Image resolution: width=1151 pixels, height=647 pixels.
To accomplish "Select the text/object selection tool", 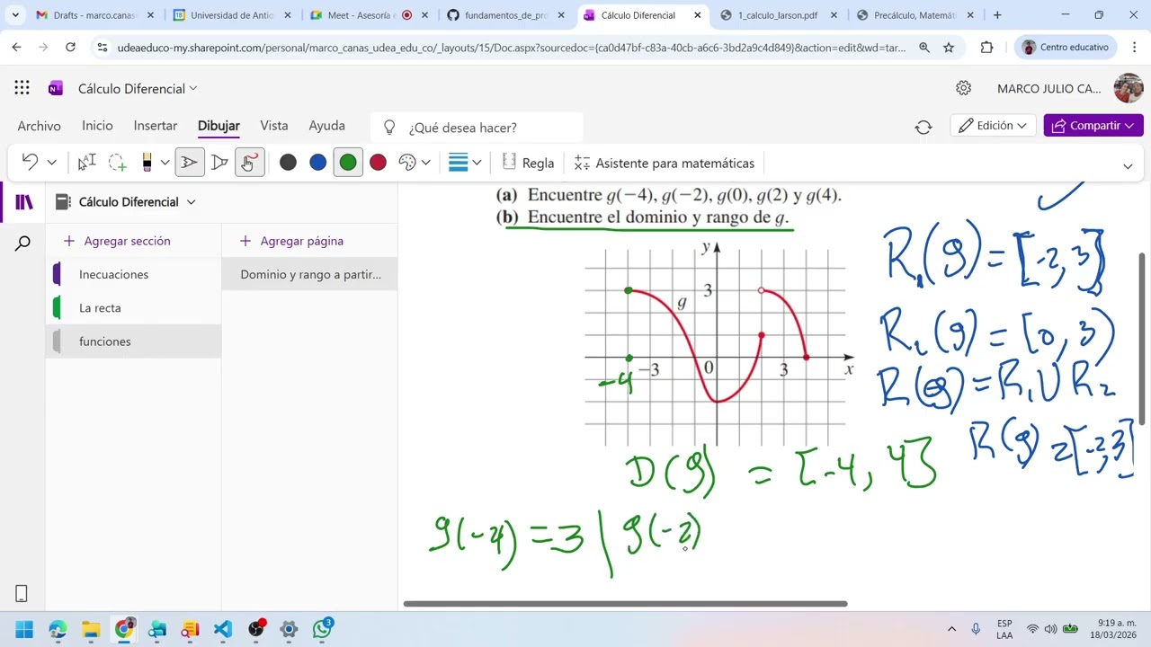I will point(87,163).
